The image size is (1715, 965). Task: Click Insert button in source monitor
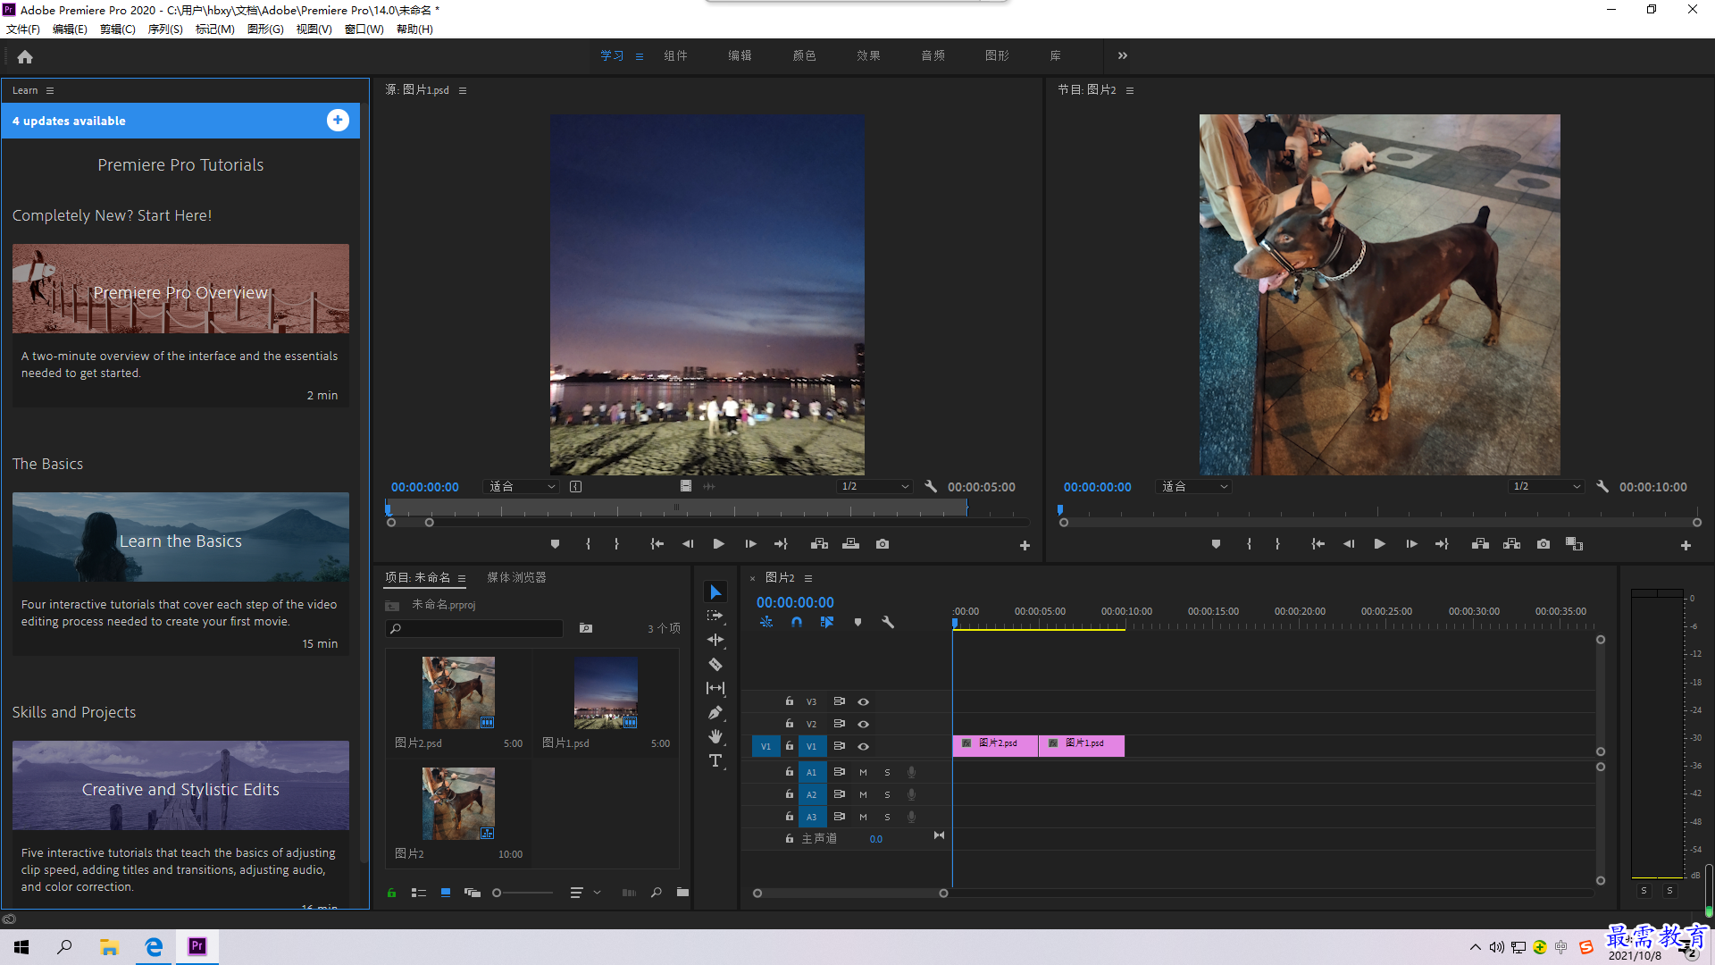(x=819, y=544)
